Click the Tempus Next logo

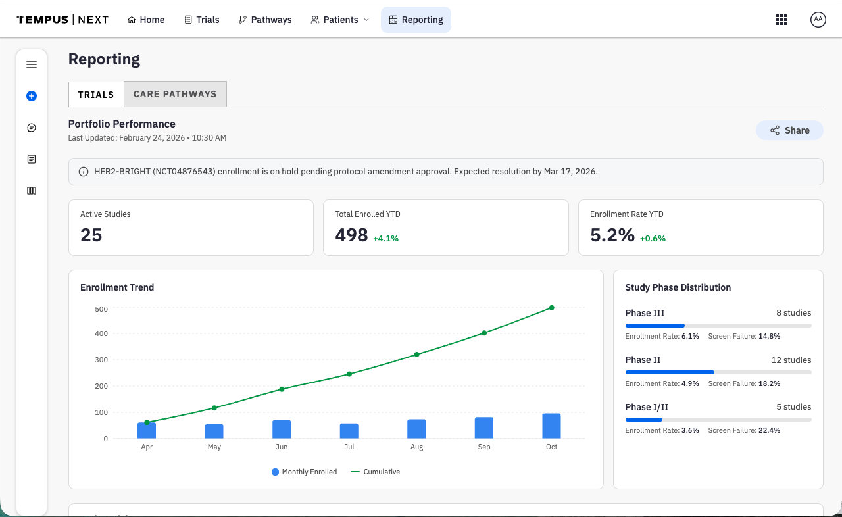pyautogui.click(x=62, y=20)
